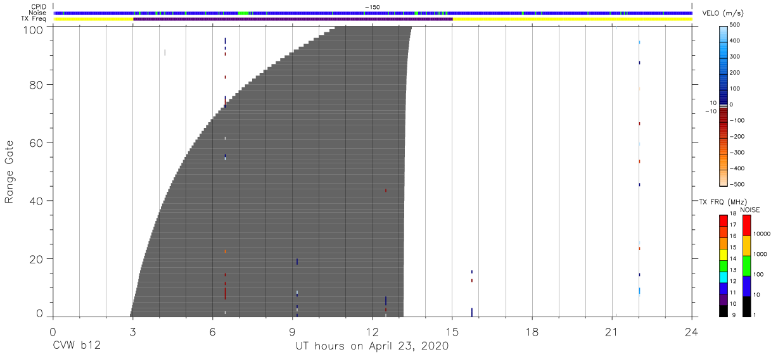Click Range Gate tick label 20
Viewport: 778px width, 359px height.
point(37,259)
